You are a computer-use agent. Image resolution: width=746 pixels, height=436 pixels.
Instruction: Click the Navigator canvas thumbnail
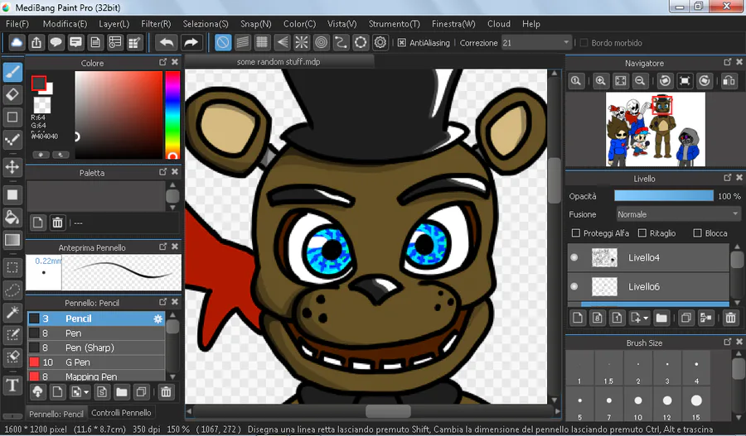655,129
